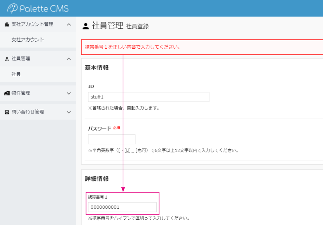Click the 社員管理 people icon in sidebar
Viewport: 323px width, 225px height.
(6, 59)
